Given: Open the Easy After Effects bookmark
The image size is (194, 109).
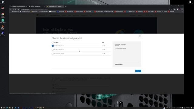Looking at the screenshot, I should pos(99,12).
